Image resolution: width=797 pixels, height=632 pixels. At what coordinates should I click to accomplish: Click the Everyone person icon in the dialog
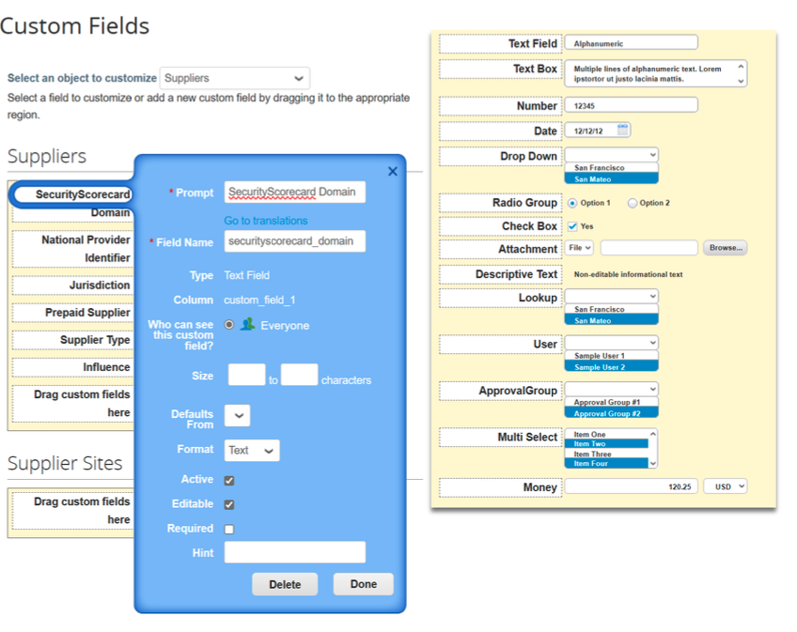[250, 324]
